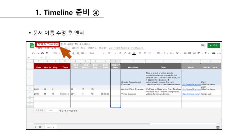The height and width of the screenshot is (139, 248).
Task: Click the flickr link in row 3
Action: [x=191, y=89]
